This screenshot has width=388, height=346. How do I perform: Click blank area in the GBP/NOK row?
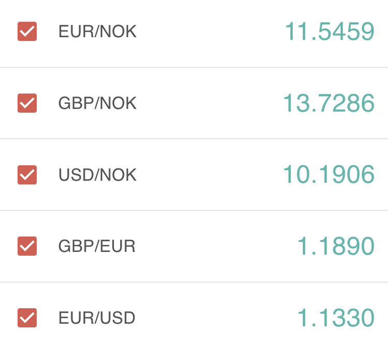click(x=207, y=103)
